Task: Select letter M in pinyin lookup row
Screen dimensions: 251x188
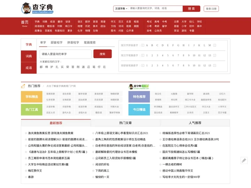Action: 210,45
